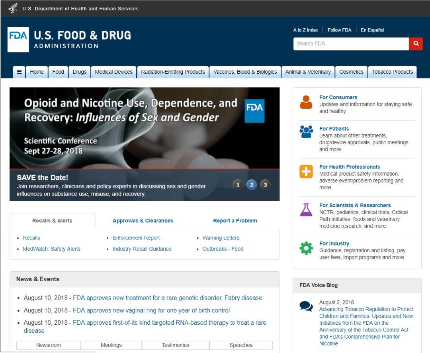The image size is (430, 353).
Task: Select carousel slide 2 indicator
Action: pos(252,185)
